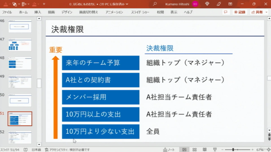Click thumbnail pane scroll up arrow
This screenshot has width=271, height=152.
[39, 19]
